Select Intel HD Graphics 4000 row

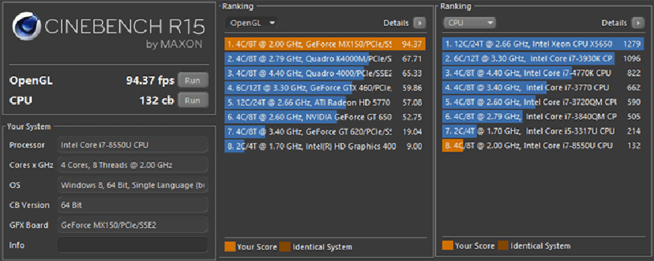[325, 146]
